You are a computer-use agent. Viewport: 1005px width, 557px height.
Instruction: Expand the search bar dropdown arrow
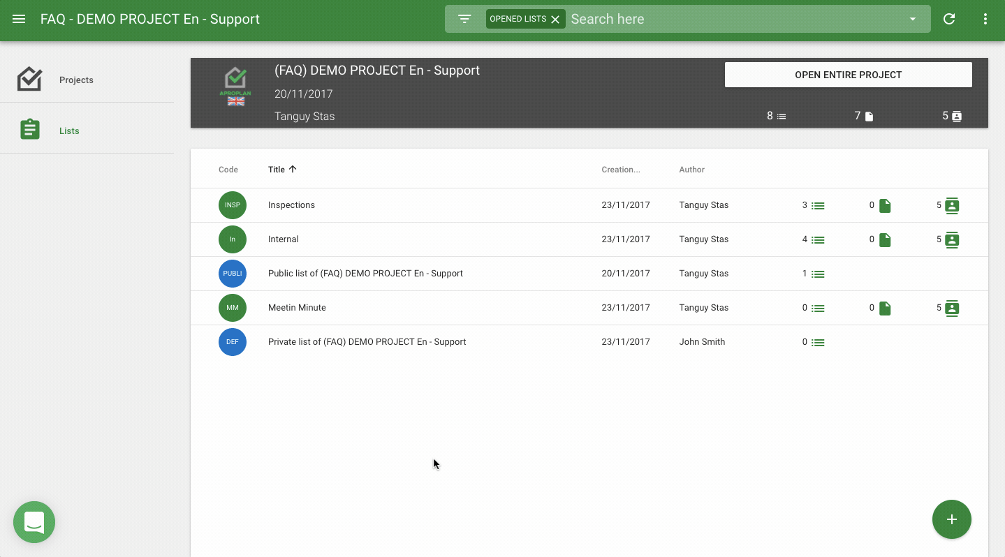pyautogui.click(x=912, y=20)
